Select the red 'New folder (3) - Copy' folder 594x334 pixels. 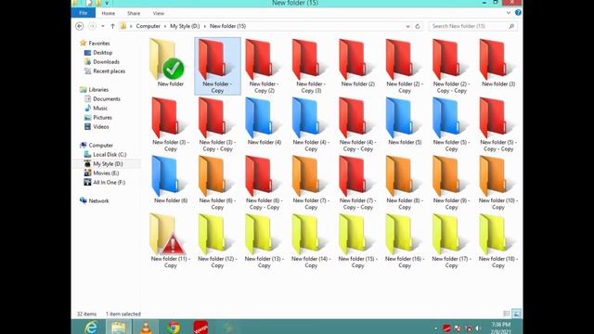[169, 118]
